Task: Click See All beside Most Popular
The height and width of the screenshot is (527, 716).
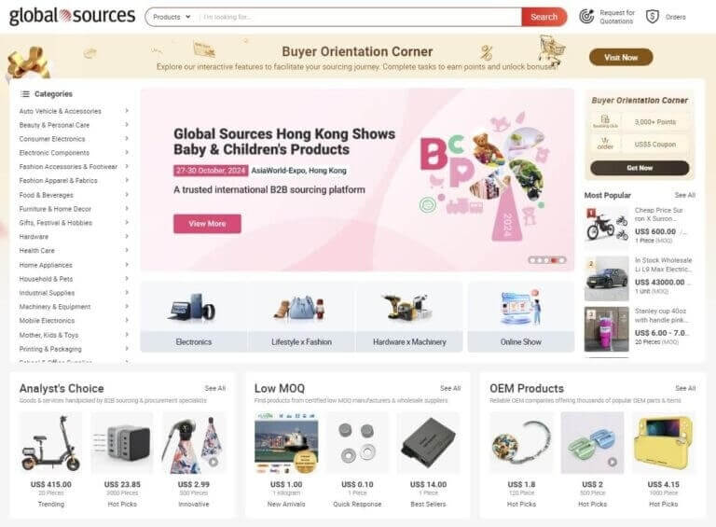Action: [684, 195]
